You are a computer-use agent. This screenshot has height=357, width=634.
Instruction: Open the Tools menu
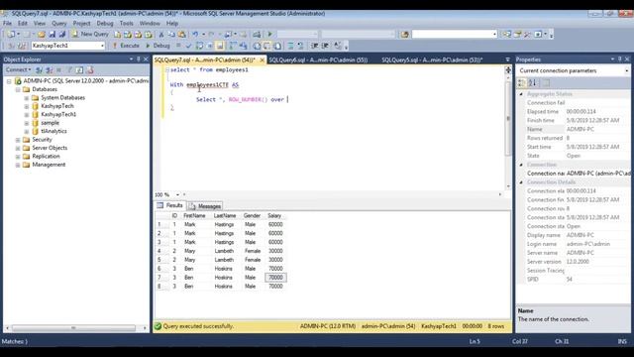pos(126,24)
